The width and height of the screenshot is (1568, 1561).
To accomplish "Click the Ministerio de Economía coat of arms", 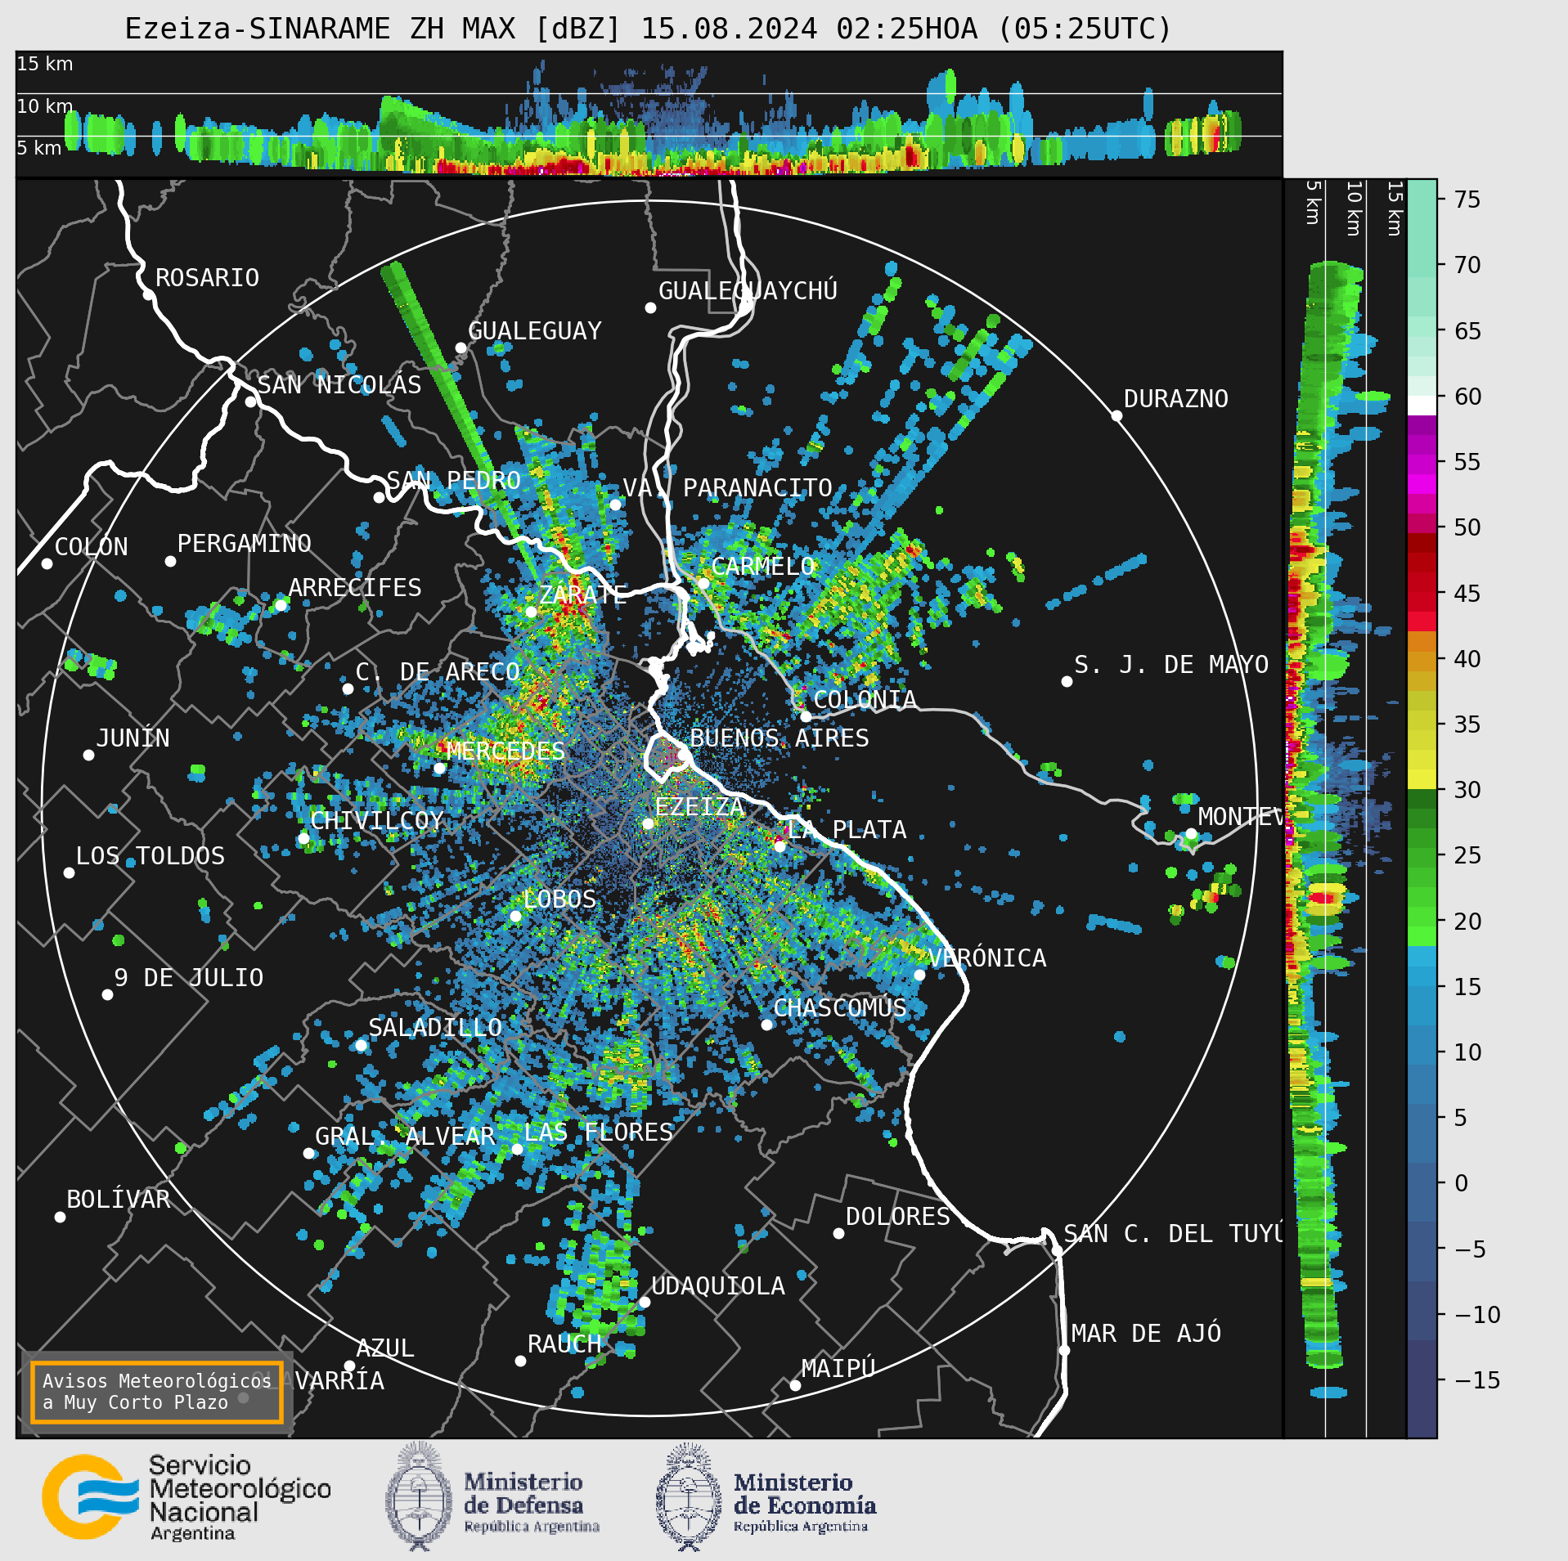I will click(x=689, y=1496).
